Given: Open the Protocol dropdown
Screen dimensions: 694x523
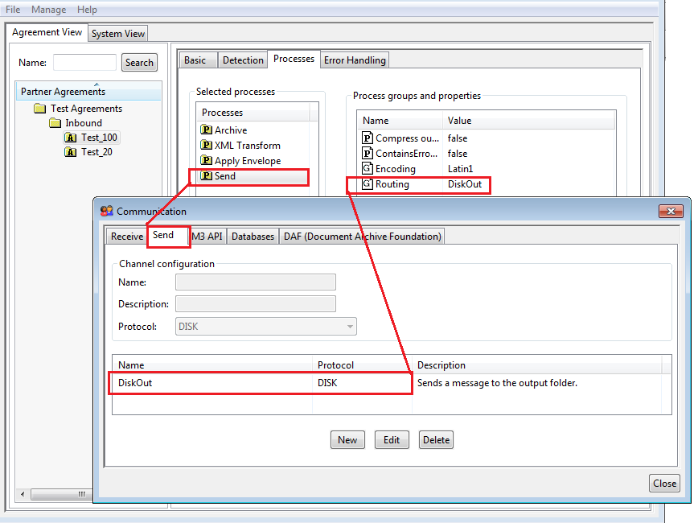Looking at the screenshot, I should (350, 327).
